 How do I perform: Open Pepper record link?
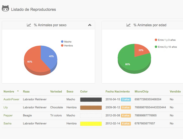point(8,115)
